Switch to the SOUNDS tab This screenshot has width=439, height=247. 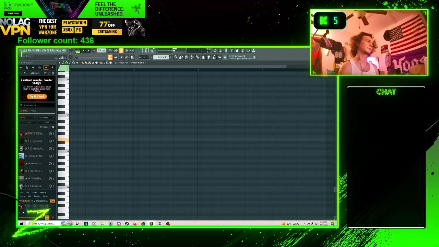24,111
